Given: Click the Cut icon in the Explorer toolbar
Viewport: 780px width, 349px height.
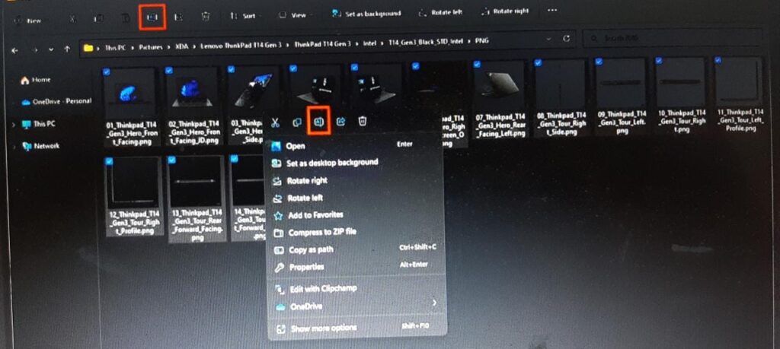Looking at the screenshot, I should 72,18.
